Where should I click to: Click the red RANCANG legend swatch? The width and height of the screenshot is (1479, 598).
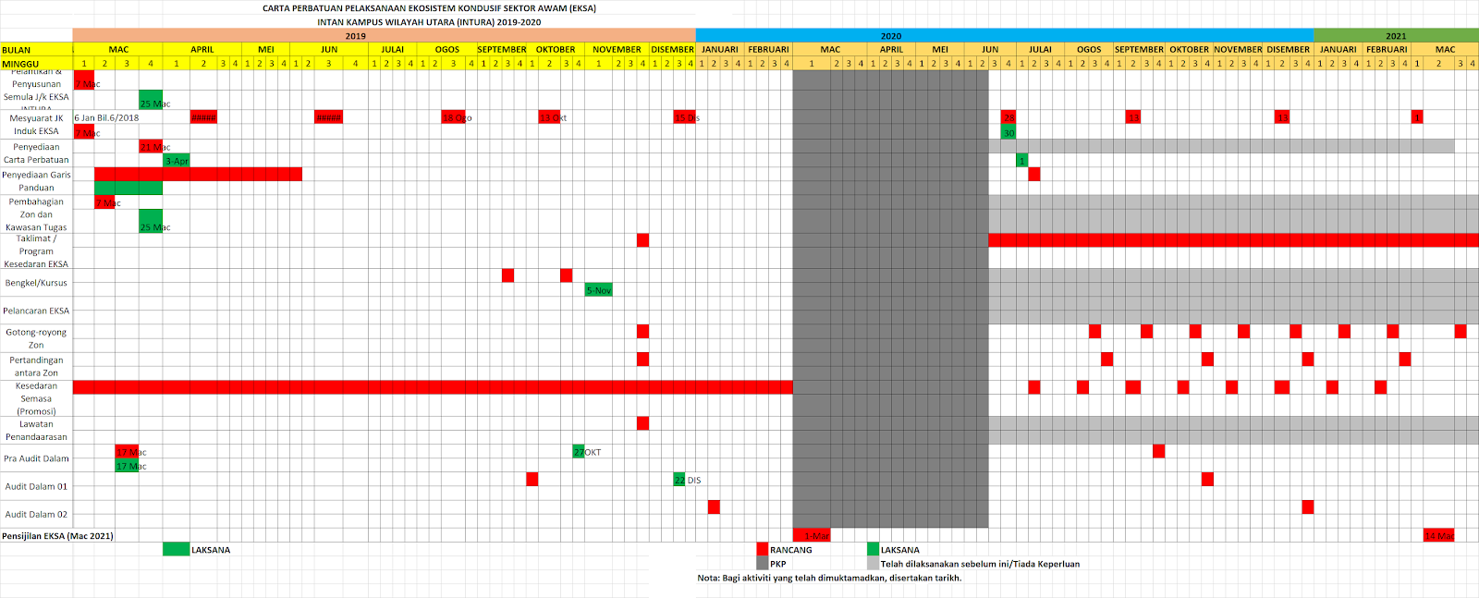762,549
